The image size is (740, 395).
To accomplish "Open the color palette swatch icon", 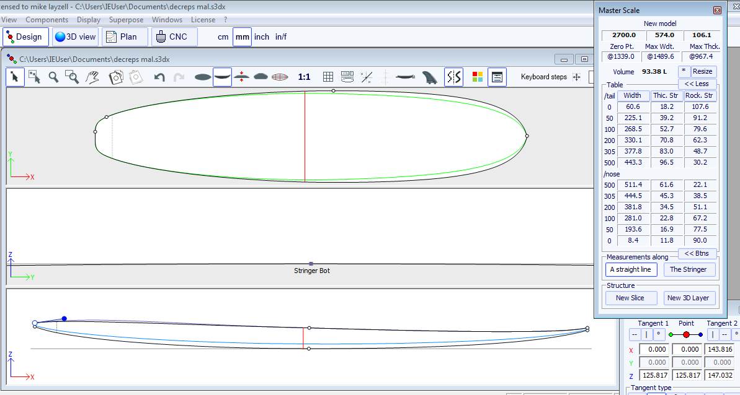I will coord(478,77).
